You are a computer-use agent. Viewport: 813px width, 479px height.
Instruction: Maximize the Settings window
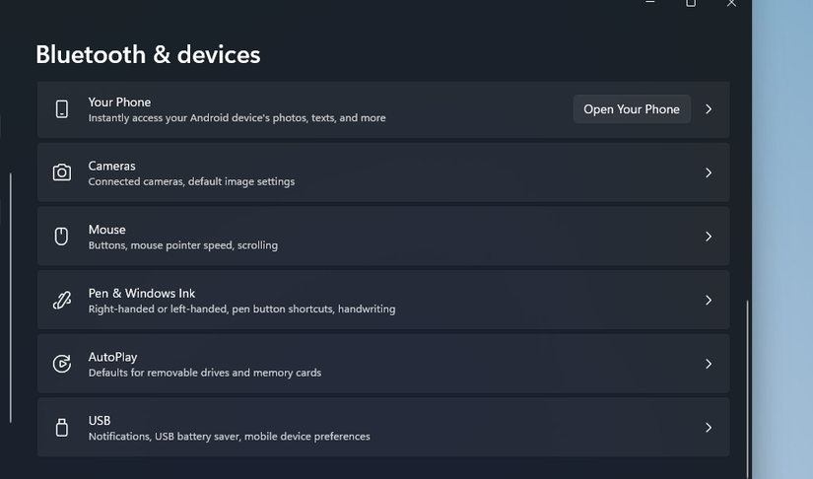coord(691,3)
